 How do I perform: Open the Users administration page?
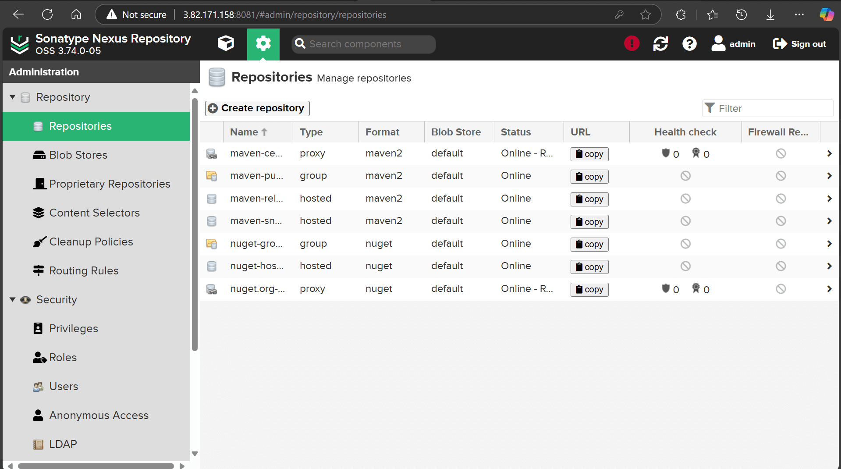pyautogui.click(x=64, y=386)
